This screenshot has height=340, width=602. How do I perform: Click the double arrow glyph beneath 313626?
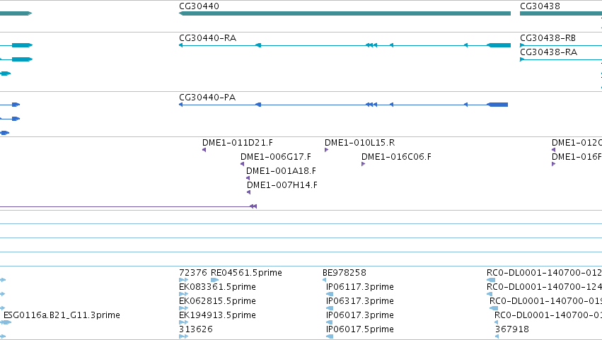point(183,336)
